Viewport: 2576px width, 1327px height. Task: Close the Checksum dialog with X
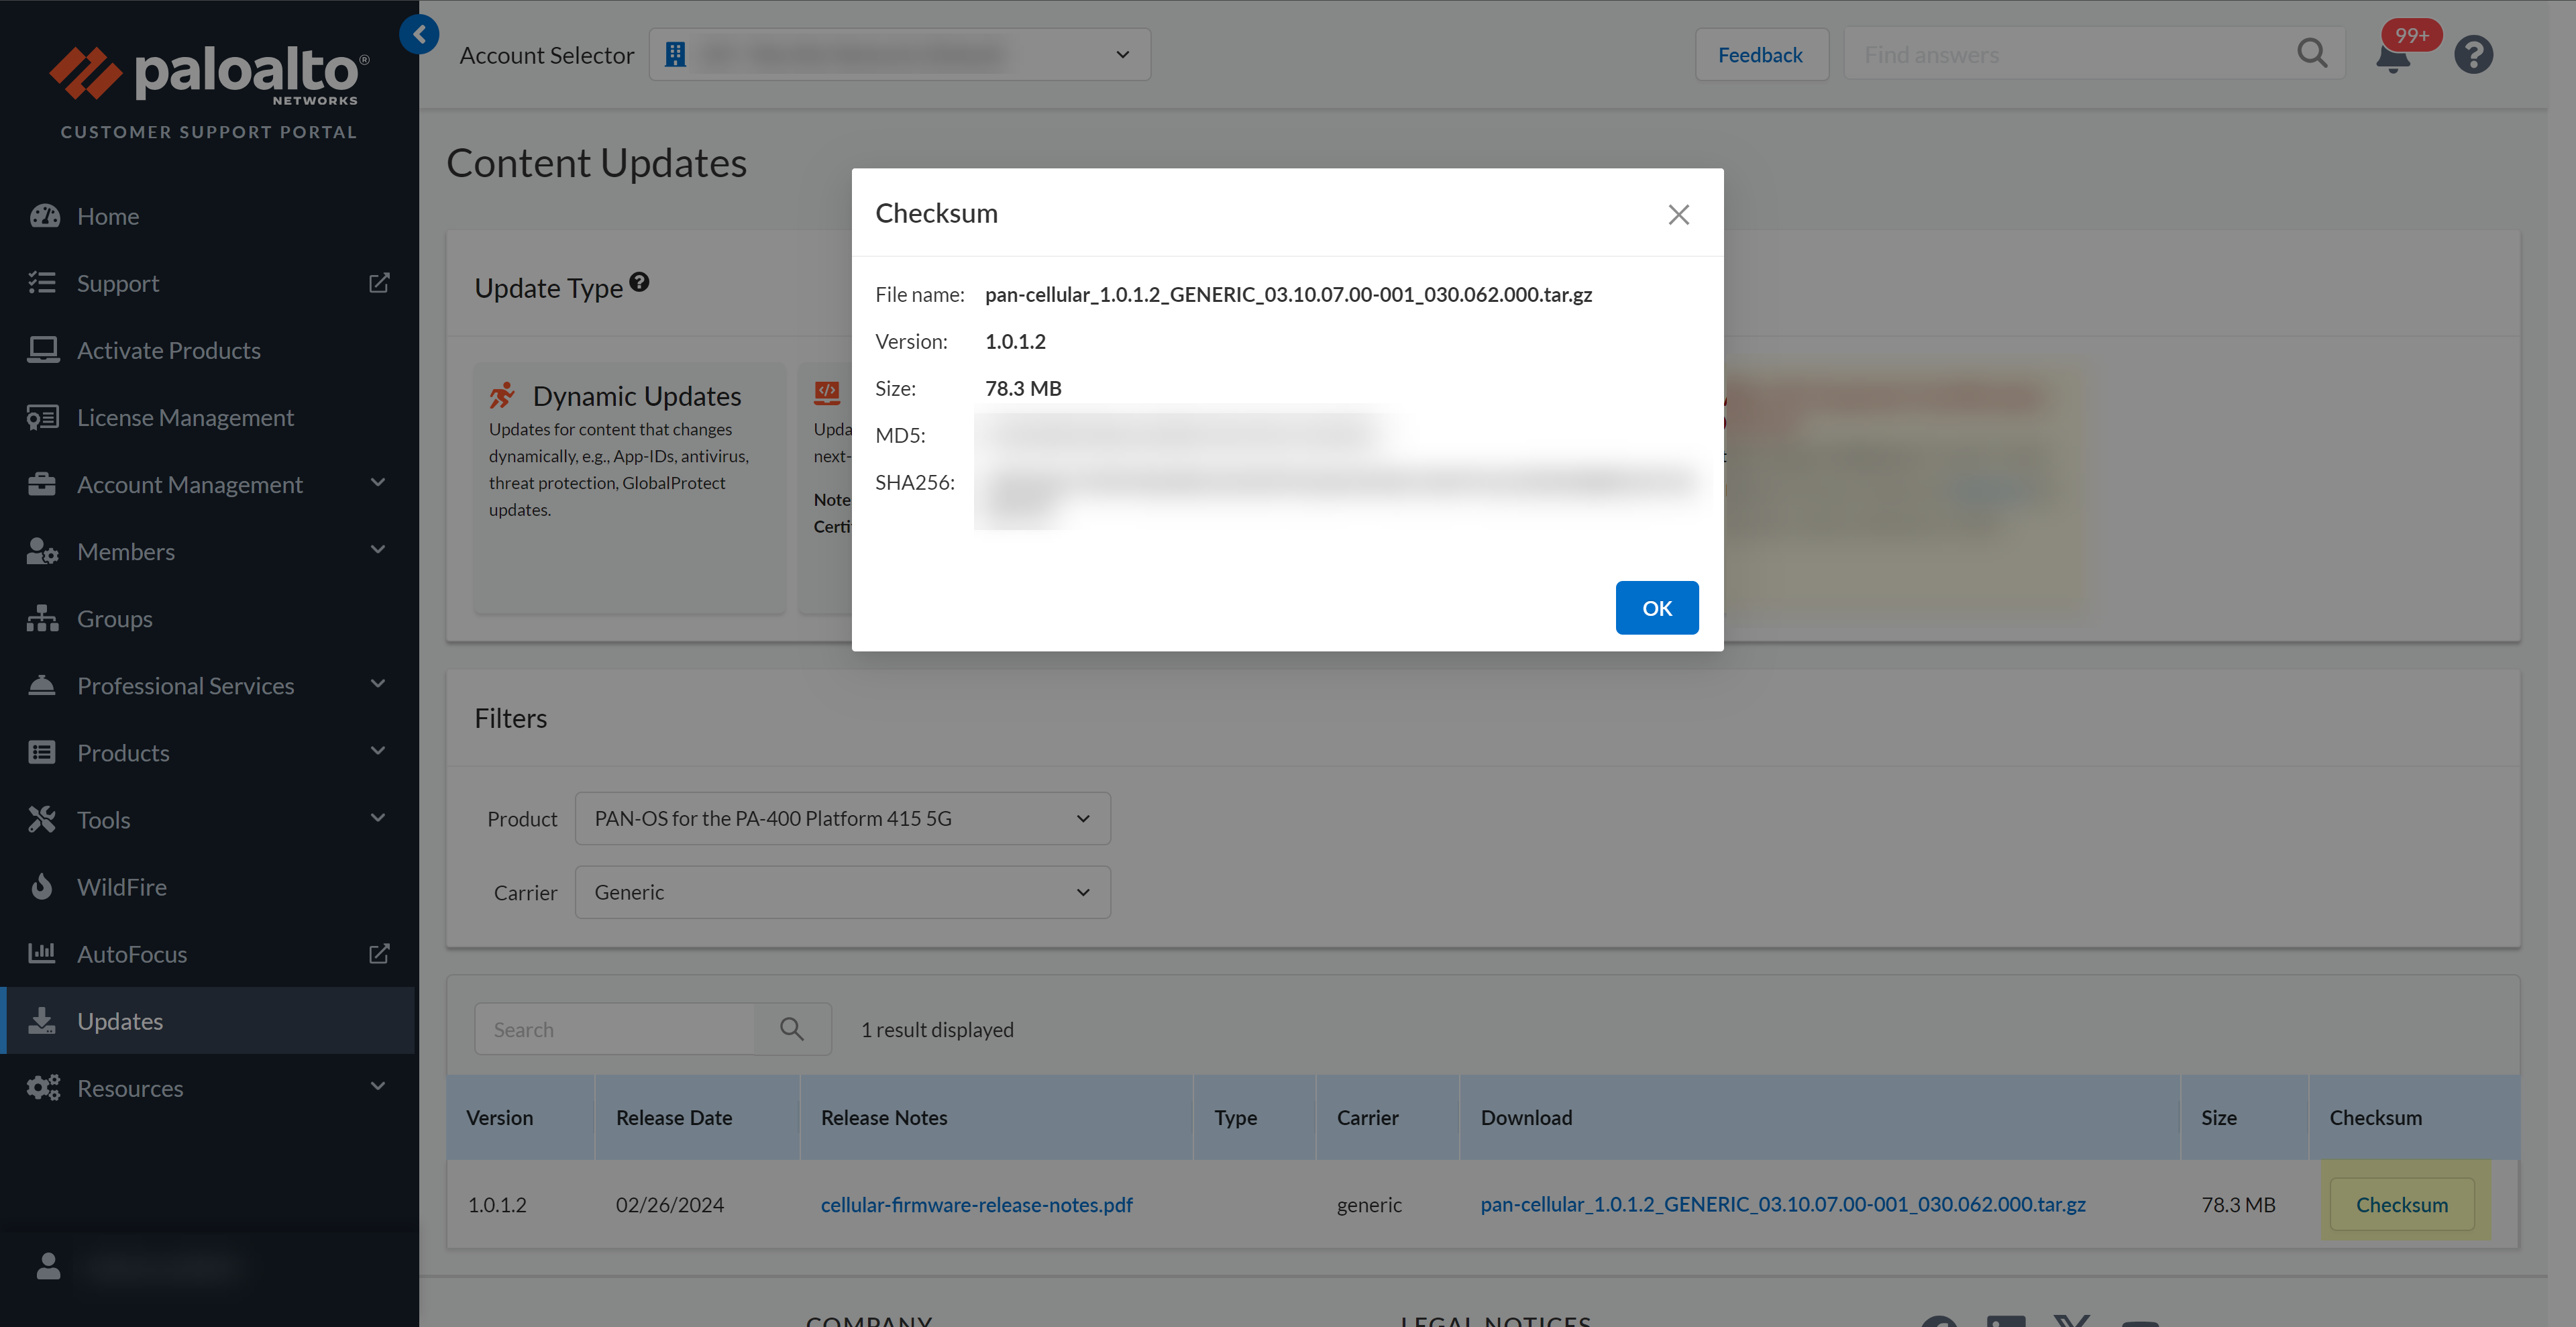(x=1678, y=215)
